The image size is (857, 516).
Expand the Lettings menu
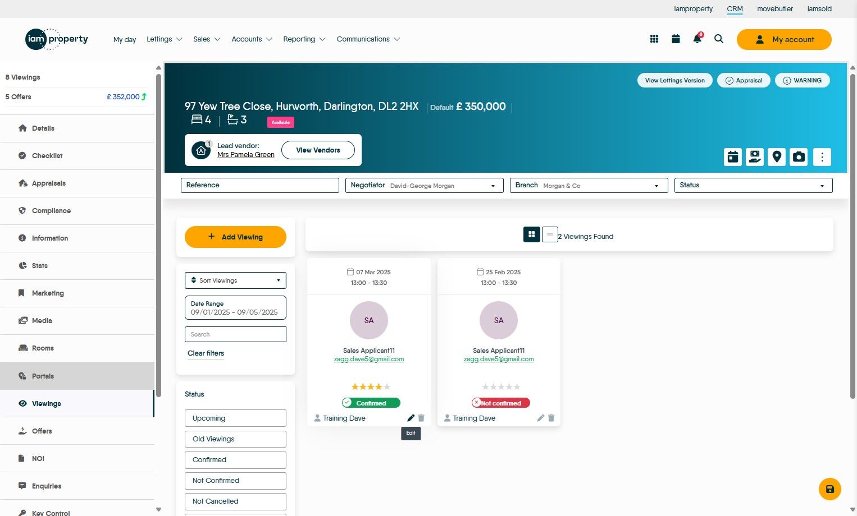point(164,39)
